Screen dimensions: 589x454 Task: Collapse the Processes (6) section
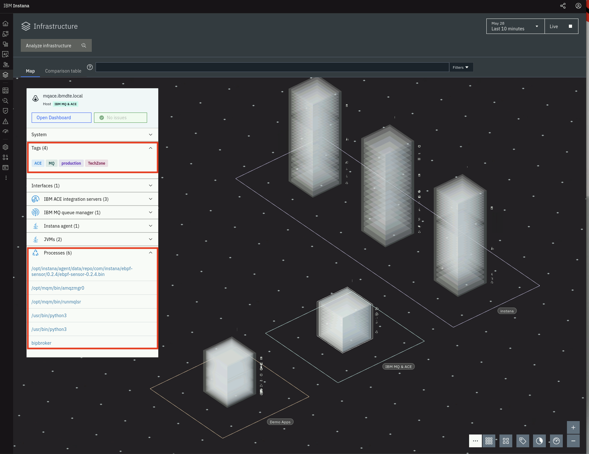point(92,253)
